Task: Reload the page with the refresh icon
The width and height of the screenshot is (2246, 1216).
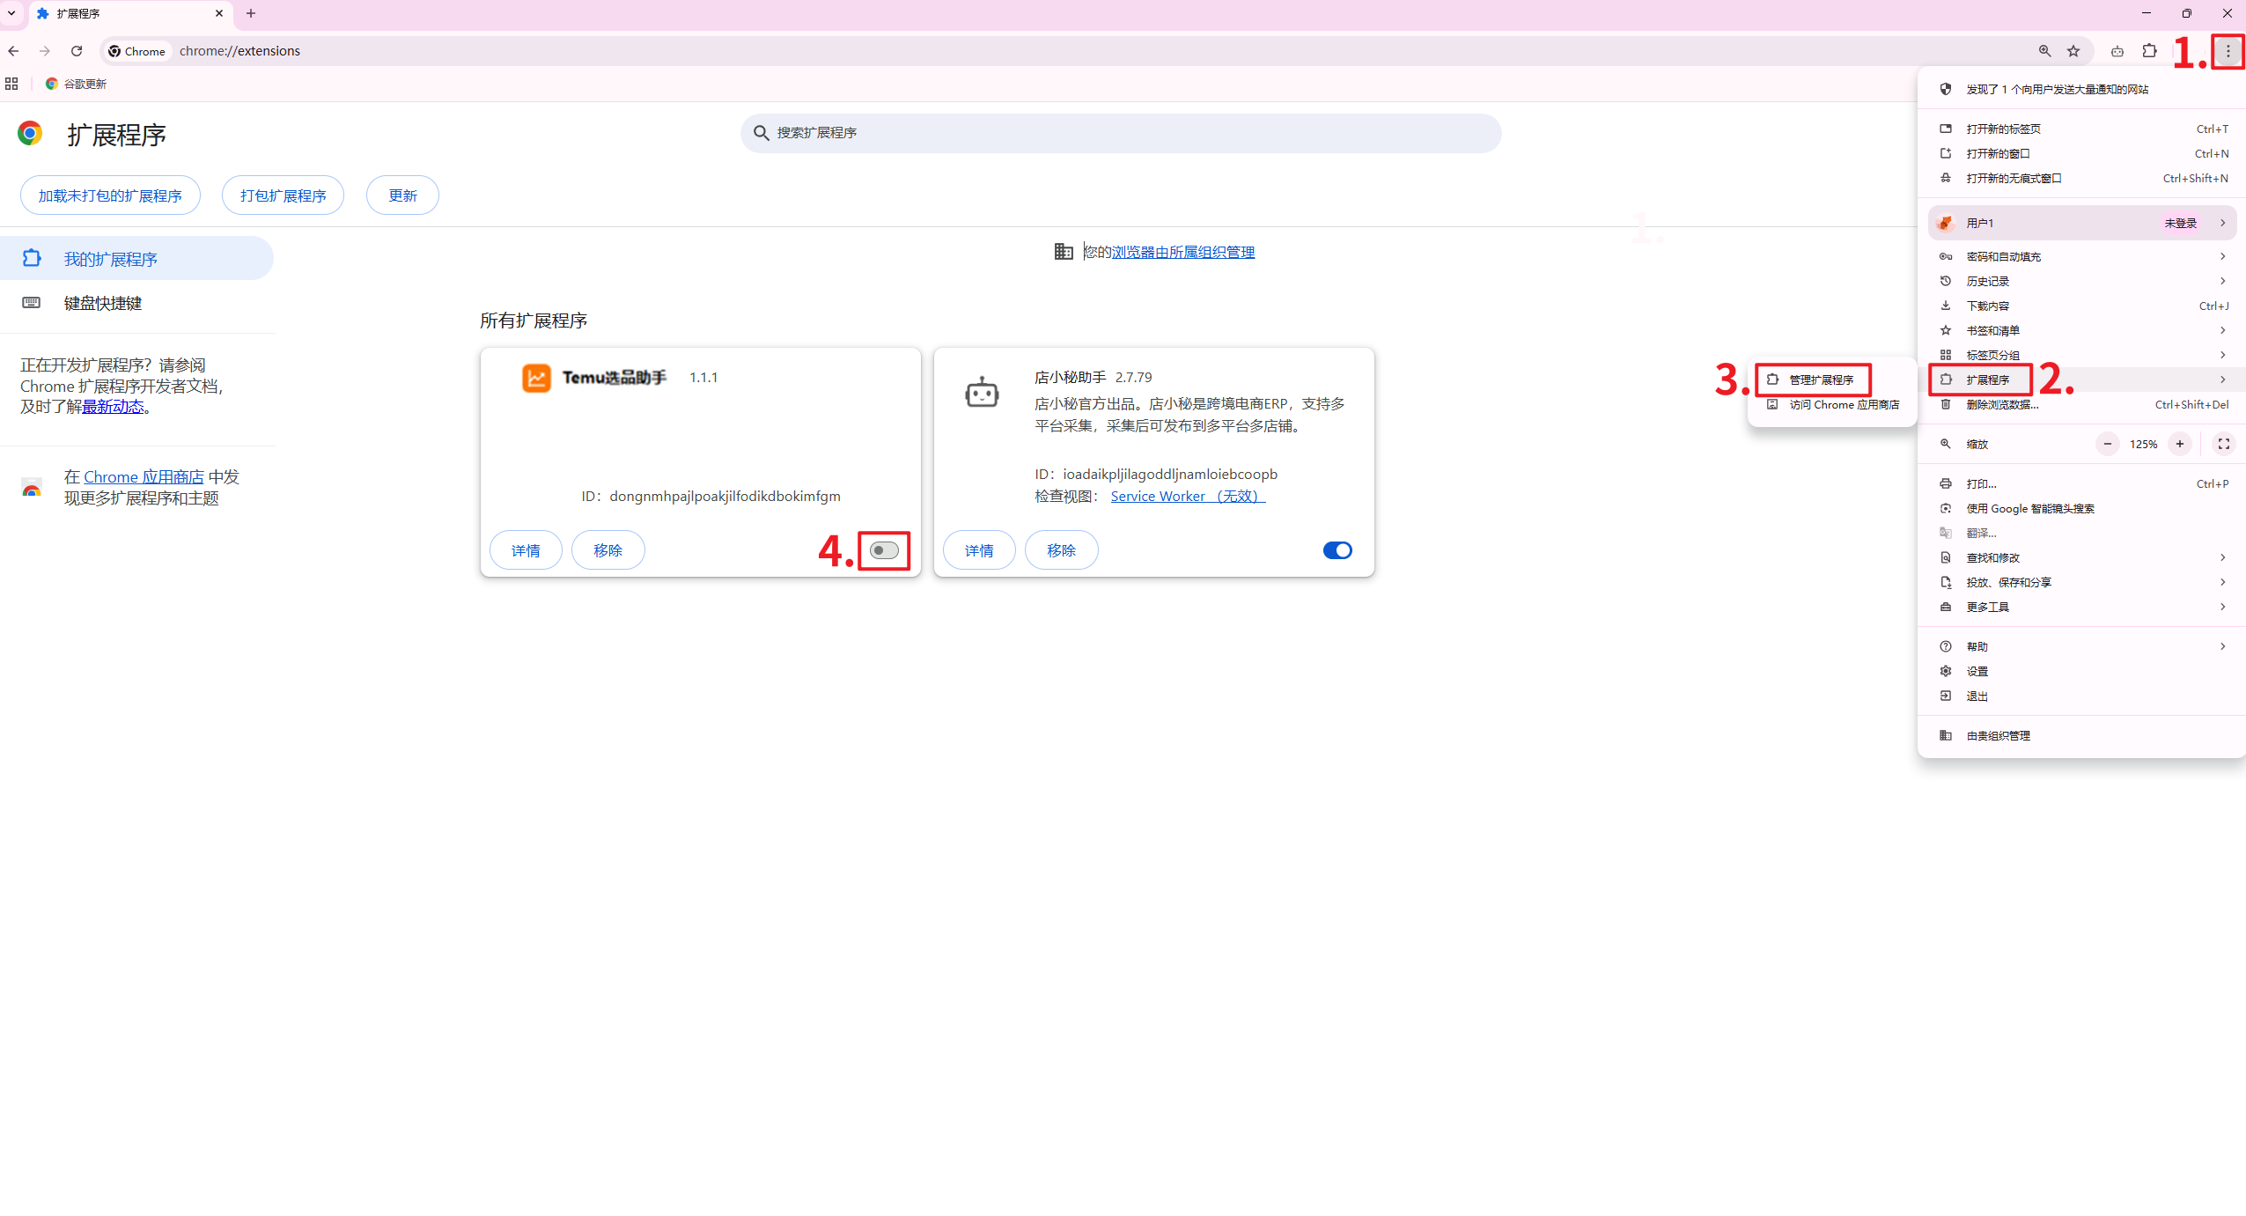Action: 77,51
